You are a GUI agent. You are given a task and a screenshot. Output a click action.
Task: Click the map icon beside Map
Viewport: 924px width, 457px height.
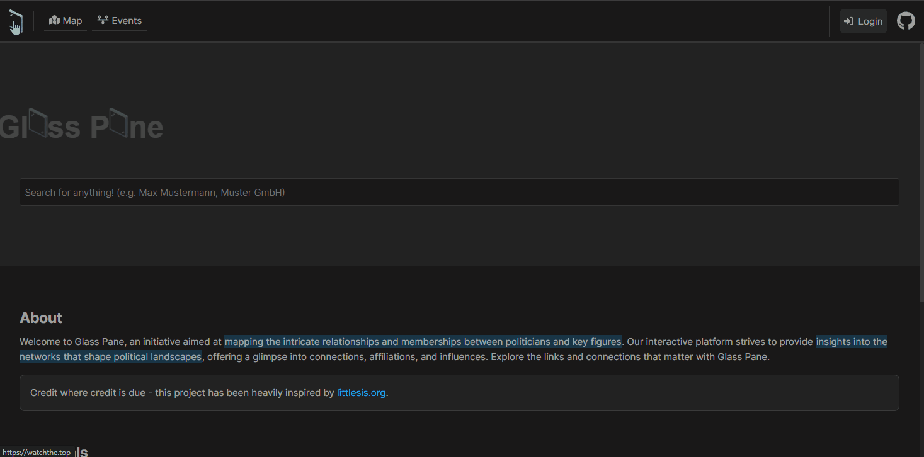[54, 21]
